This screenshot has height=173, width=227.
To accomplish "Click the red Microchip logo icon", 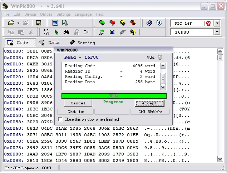I will tap(208, 23).
